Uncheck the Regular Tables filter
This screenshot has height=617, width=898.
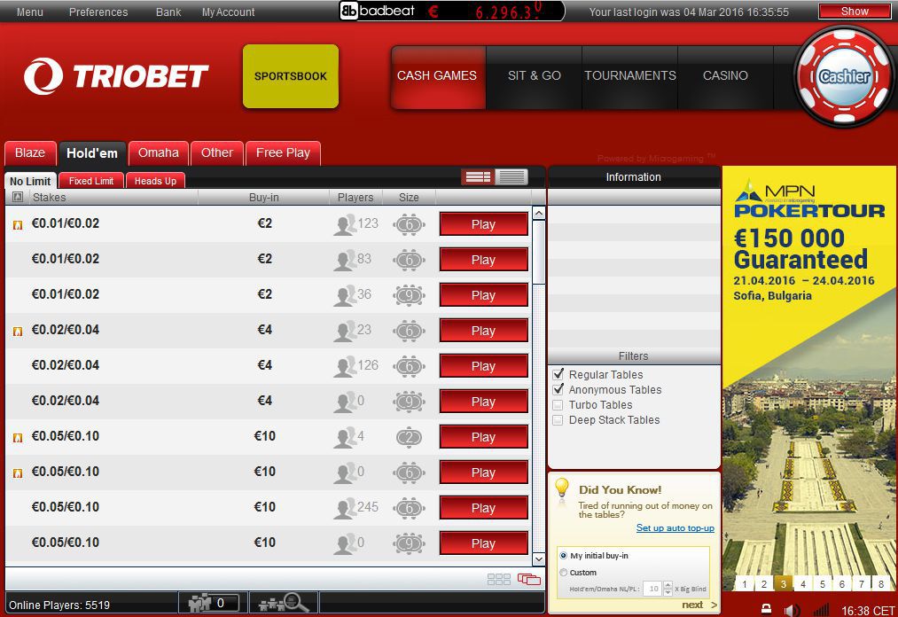558,374
